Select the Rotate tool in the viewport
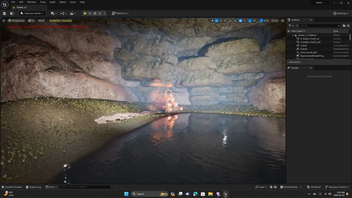 (x=221, y=21)
